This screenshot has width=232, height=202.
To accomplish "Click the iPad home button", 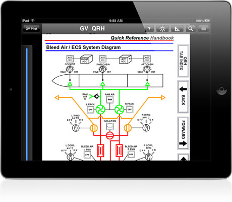I will (221, 89).
